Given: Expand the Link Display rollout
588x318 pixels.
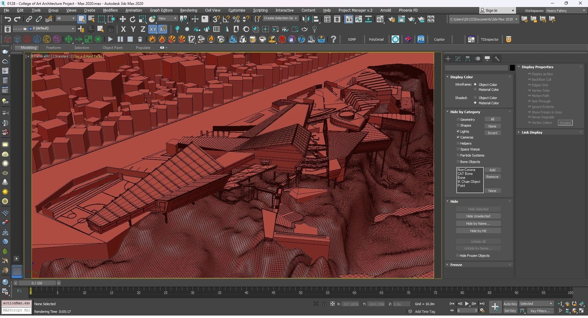Looking at the screenshot, I should click(x=532, y=132).
